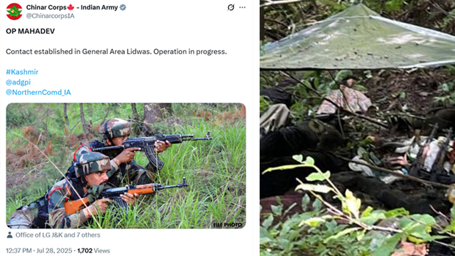Open the 12:37 PM Jul 28, 2025 timestamp
The width and height of the screenshot is (455, 256).
[x=38, y=251]
